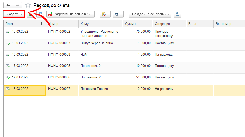245x137 pixels.
Task: Select the Логистика Россия row recipient cell
Action: coord(94,89)
